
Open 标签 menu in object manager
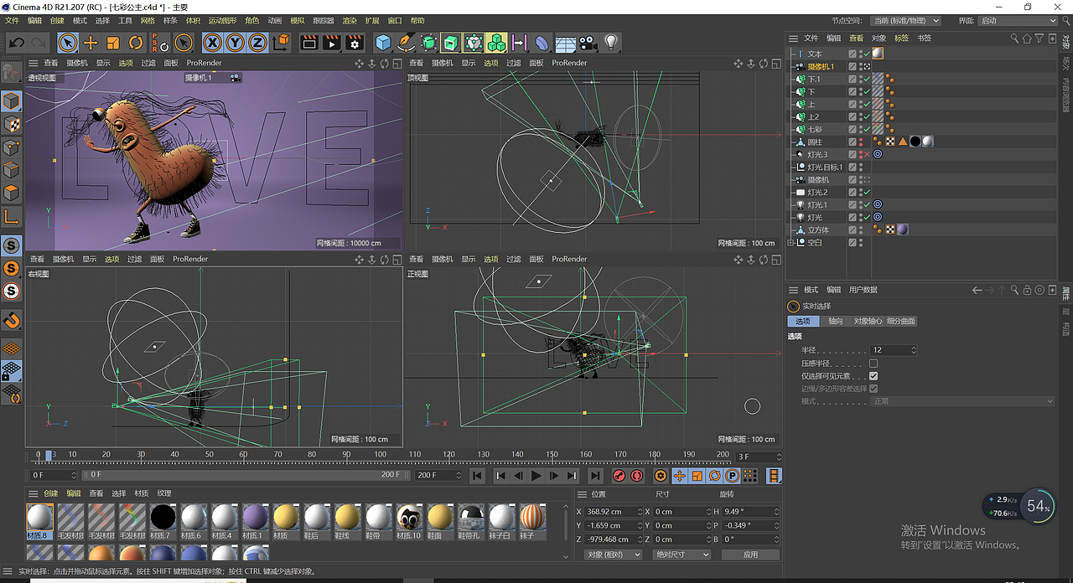[901, 38]
